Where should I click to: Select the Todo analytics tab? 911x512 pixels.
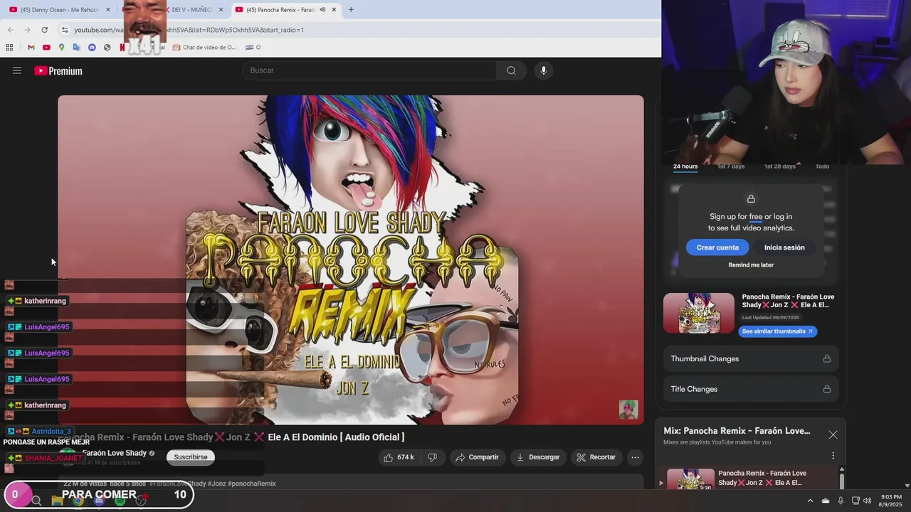click(x=822, y=166)
